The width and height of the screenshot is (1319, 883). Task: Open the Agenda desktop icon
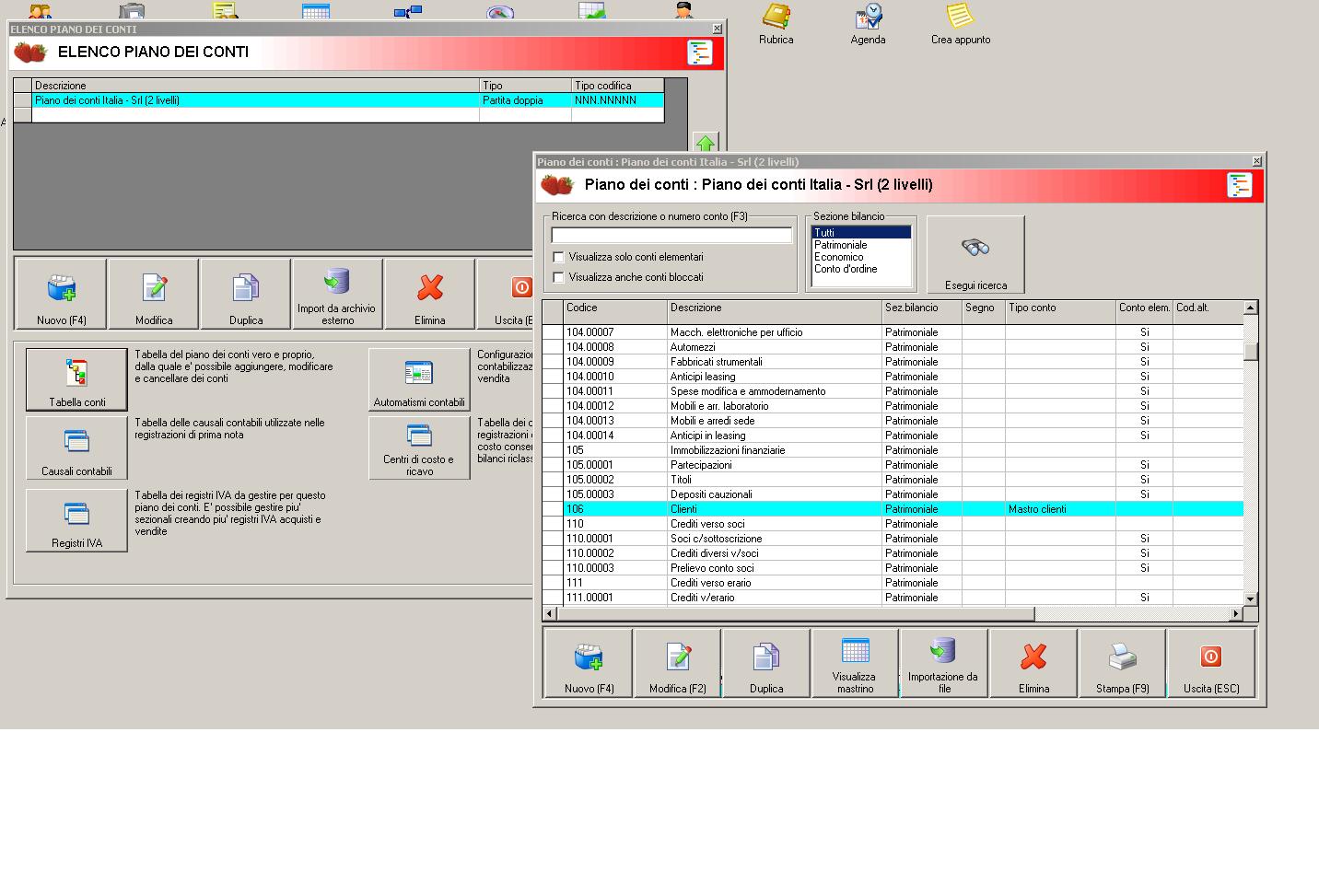(x=868, y=23)
